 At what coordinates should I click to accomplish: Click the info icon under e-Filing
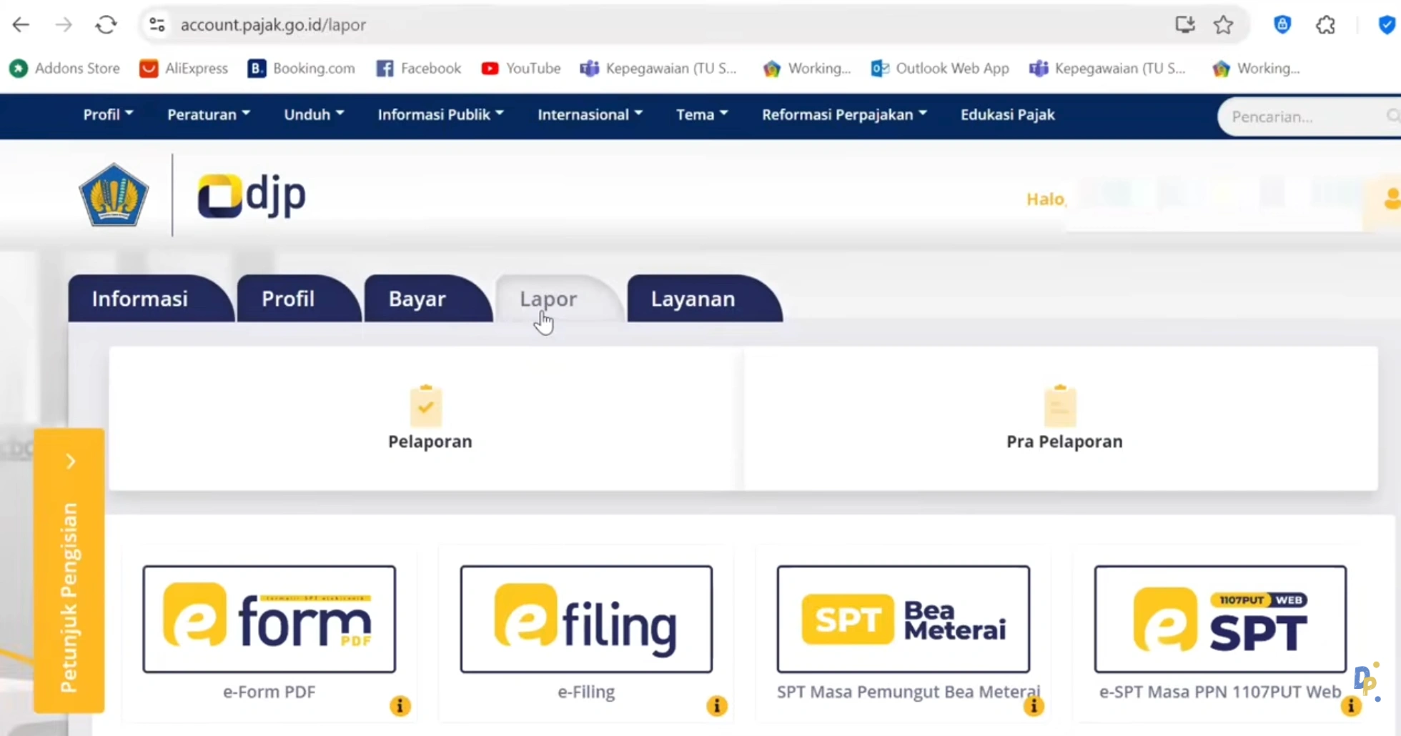coord(717,706)
